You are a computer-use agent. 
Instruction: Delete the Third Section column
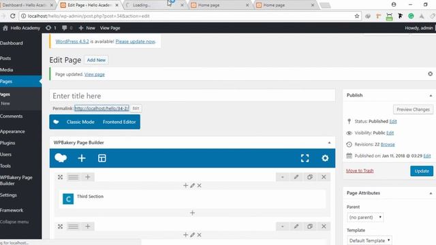[x=200, y=185]
